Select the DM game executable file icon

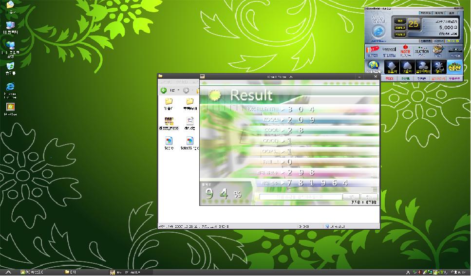coord(169,121)
